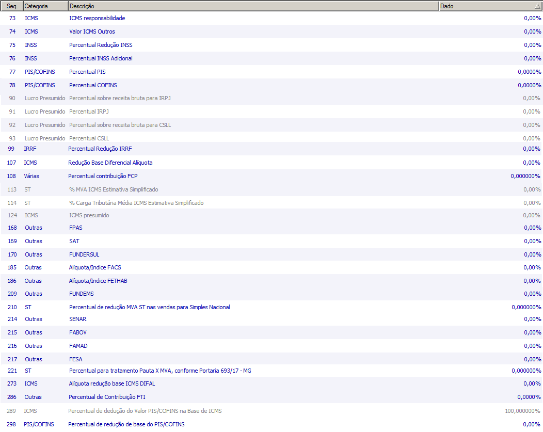Click 'Várias' category in row 108

(x=31, y=176)
